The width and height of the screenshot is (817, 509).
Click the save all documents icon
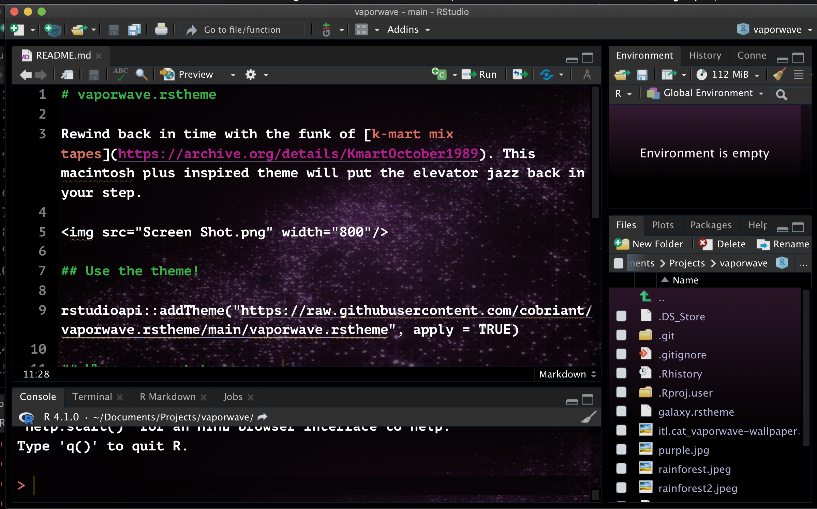pos(134,30)
